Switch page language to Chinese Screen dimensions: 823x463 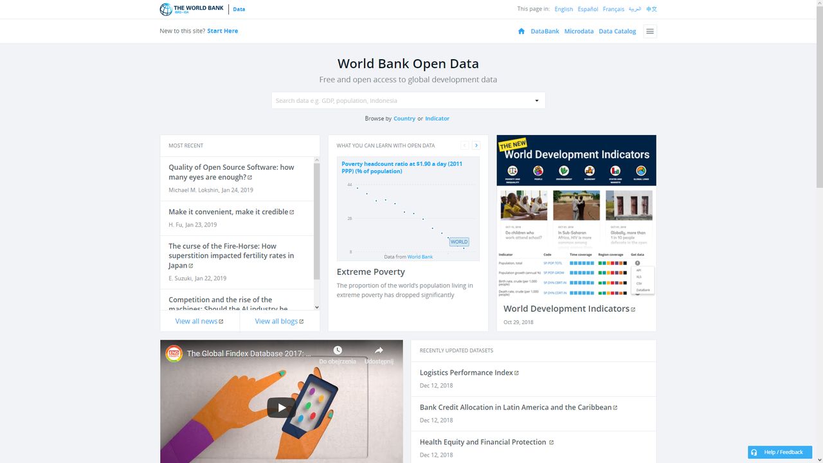click(651, 9)
